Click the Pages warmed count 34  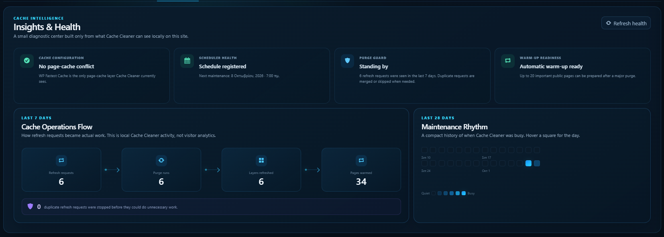[x=361, y=182]
